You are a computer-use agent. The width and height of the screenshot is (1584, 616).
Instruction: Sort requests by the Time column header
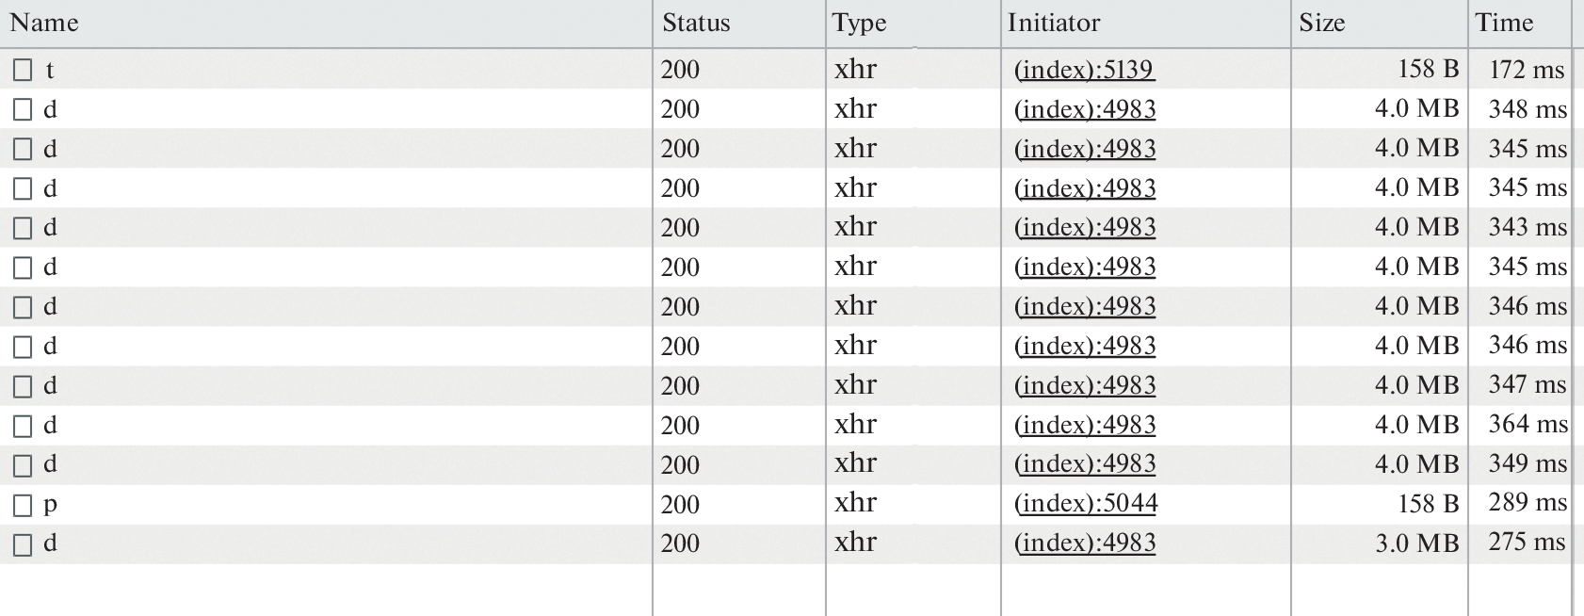pos(1504,23)
